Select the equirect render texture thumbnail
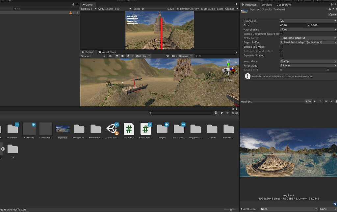This screenshot has height=212, width=337. [x=62, y=129]
